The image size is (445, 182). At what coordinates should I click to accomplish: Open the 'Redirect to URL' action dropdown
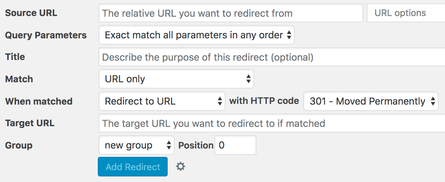coord(162,101)
